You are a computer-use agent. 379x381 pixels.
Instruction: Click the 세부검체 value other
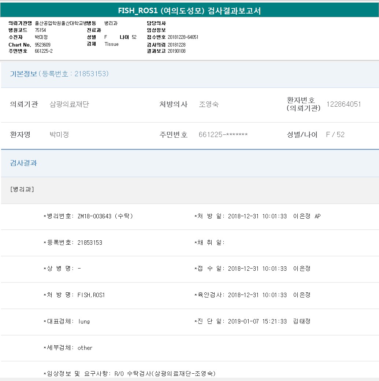click(x=85, y=348)
